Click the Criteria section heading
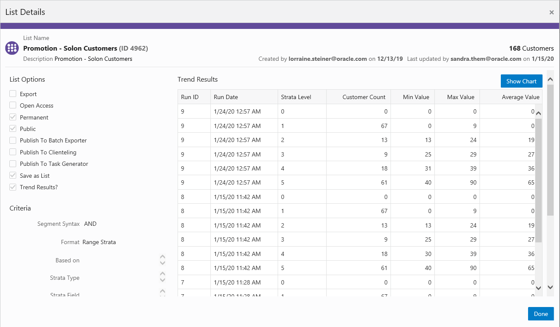Image resolution: width=560 pixels, height=327 pixels. [x=20, y=208]
